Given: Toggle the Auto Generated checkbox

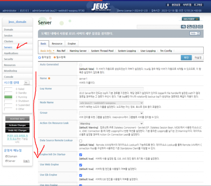Looking at the screenshot, I should 80,65.
